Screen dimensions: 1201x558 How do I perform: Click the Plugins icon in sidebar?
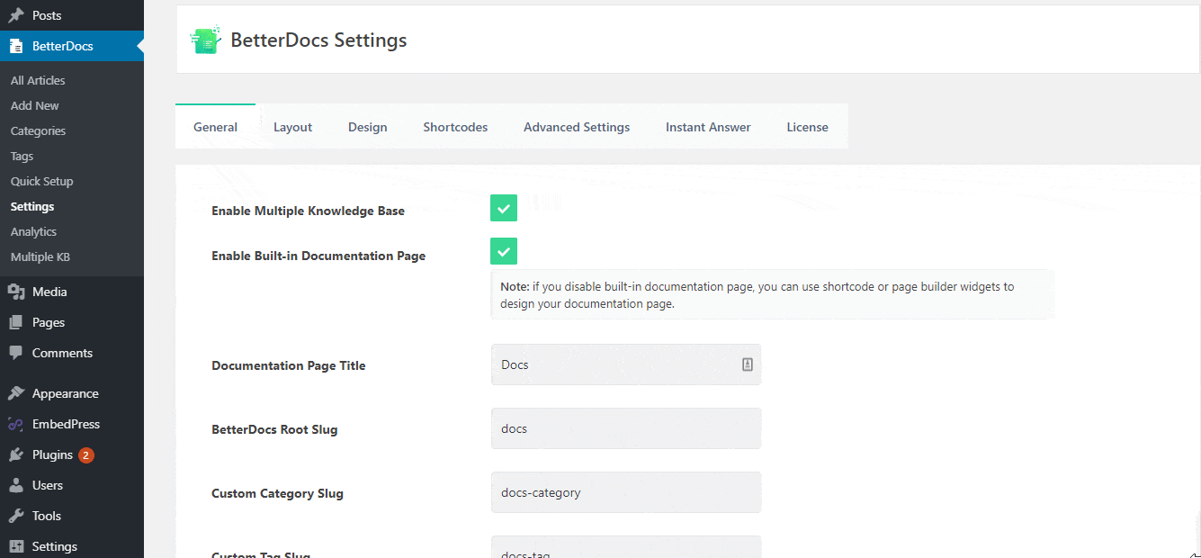pos(16,454)
